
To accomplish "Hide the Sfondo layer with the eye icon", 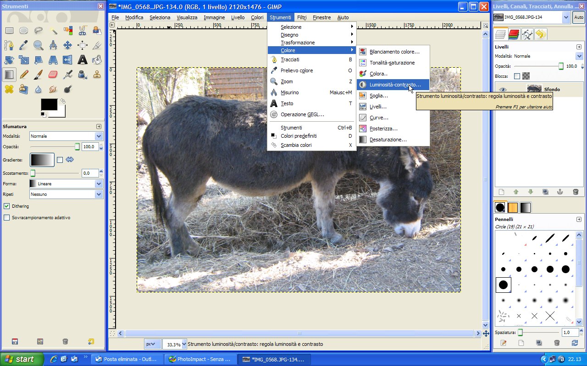I will point(503,90).
